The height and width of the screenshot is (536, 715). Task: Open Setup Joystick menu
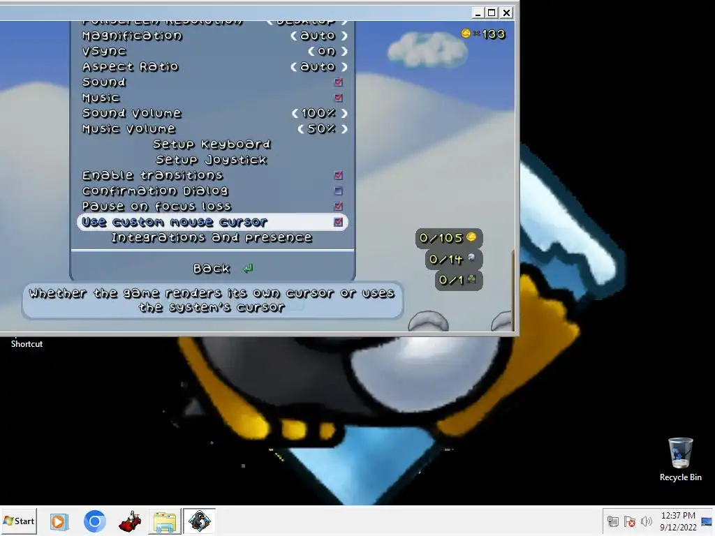point(212,160)
